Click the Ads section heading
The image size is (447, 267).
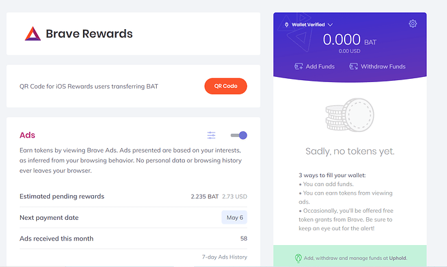pos(27,135)
